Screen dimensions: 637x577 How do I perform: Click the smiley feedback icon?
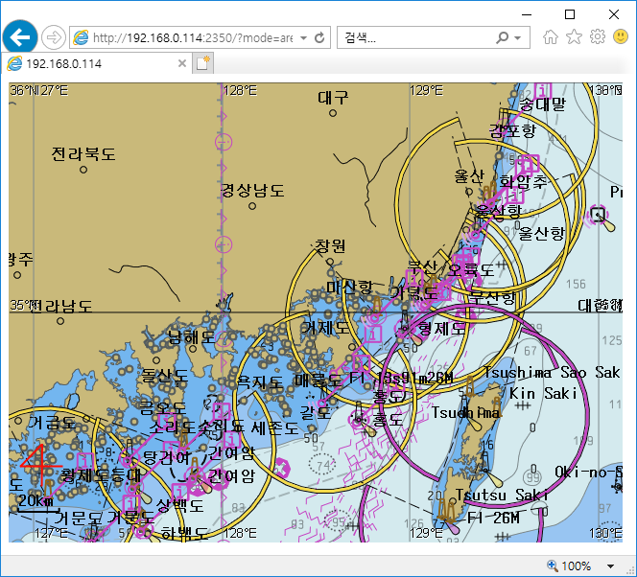click(620, 37)
